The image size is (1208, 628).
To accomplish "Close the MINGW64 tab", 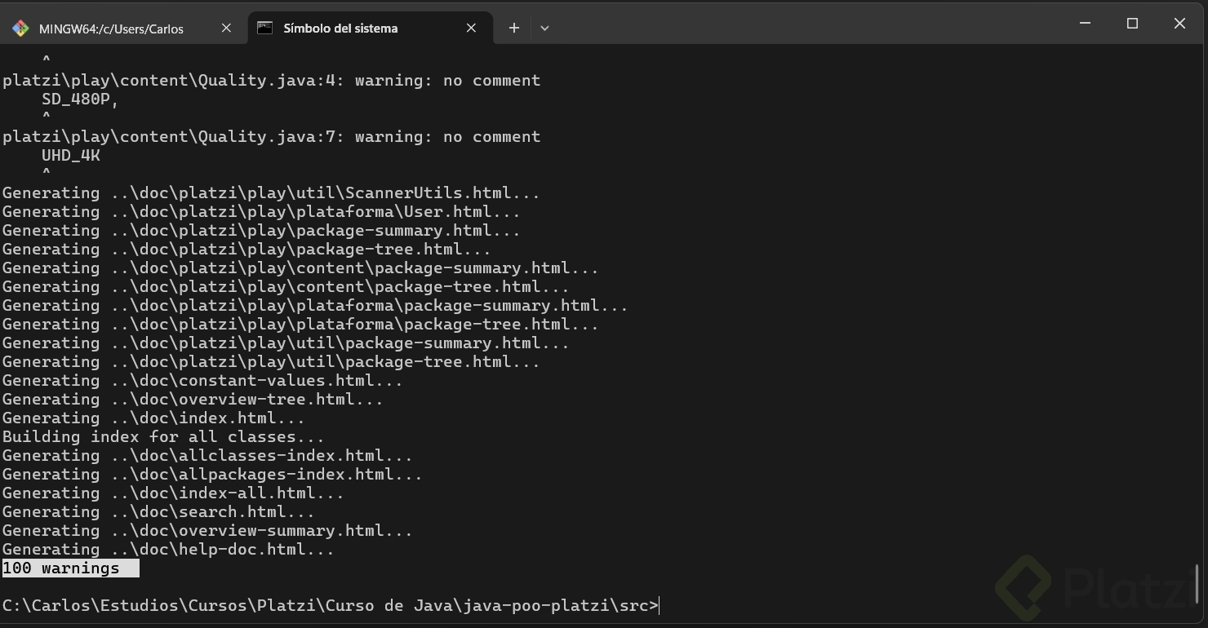I will point(226,28).
